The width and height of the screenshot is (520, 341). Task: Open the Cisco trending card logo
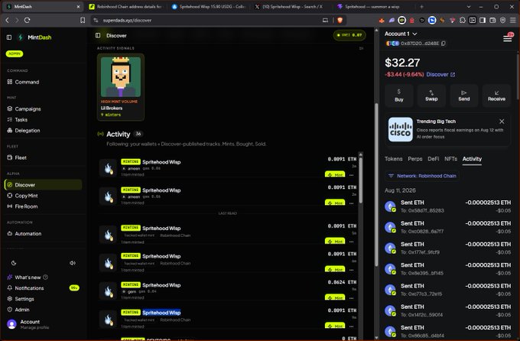pyautogui.click(x=401, y=129)
